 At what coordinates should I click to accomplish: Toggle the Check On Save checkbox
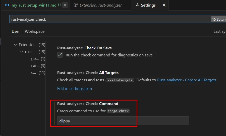click(60, 55)
